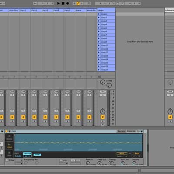Click the Loops track Send A knob
The width and height of the screenshot is (174, 174).
pos(103,82)
